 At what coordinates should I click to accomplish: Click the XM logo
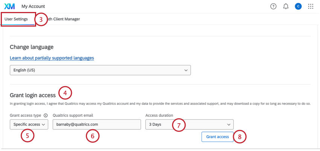(x=9, y=6)
